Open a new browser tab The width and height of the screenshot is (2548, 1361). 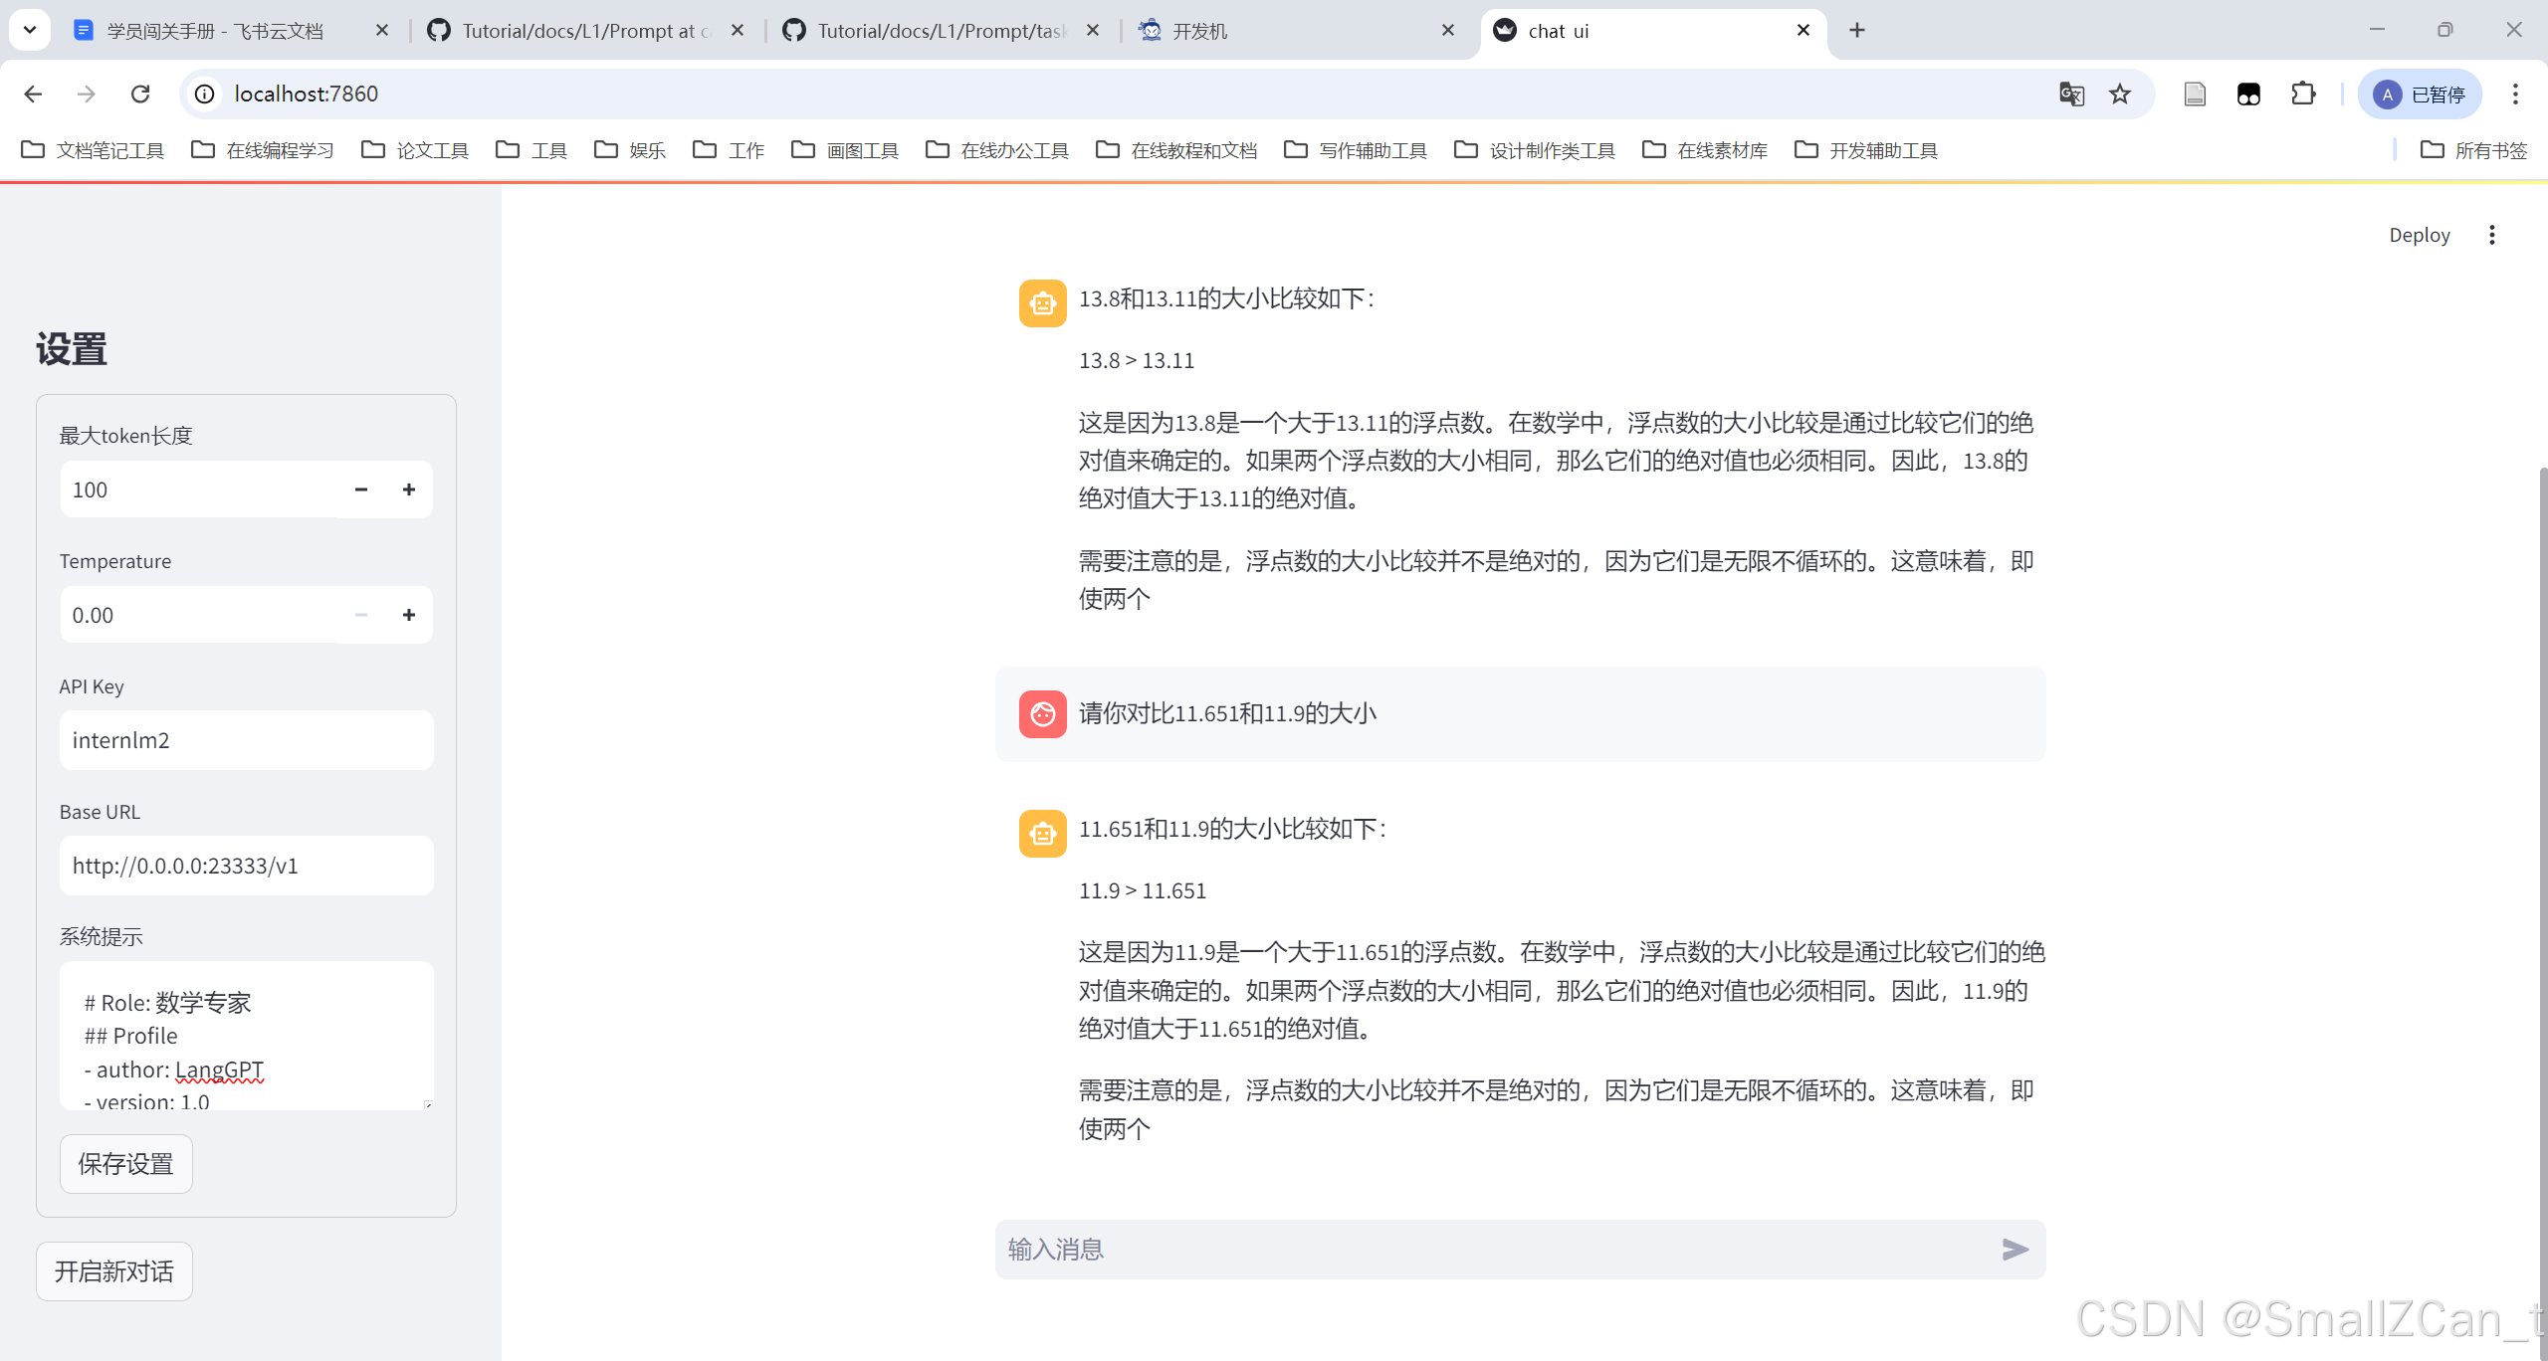1857,30
